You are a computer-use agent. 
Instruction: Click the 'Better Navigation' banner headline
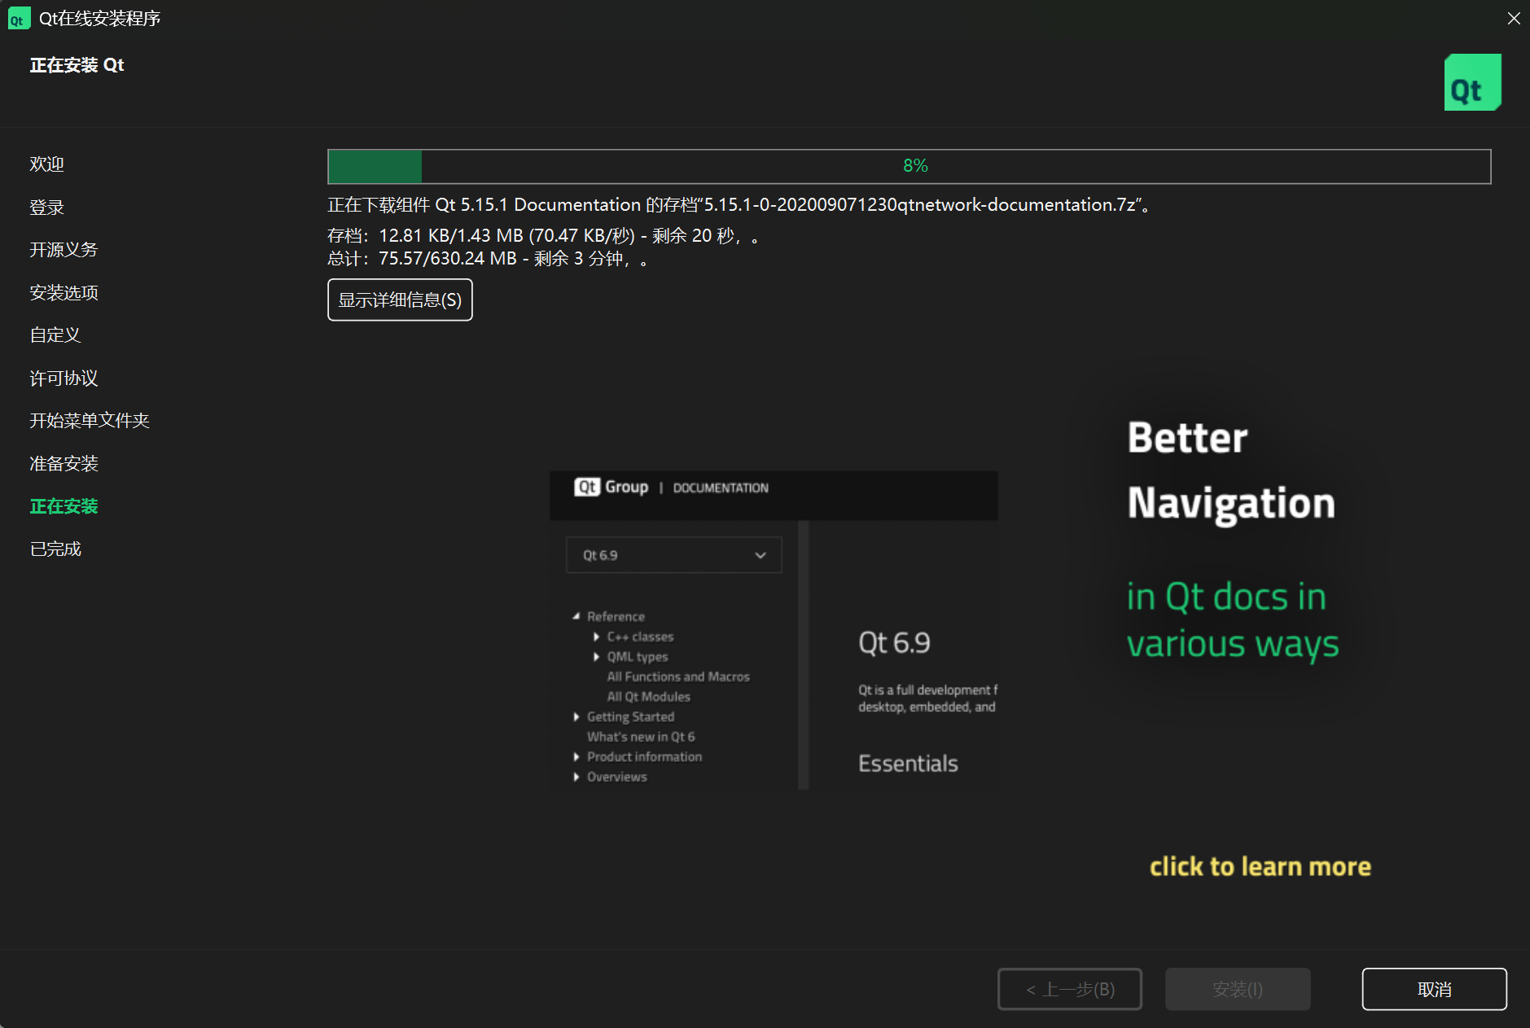click(x=1231, y=471)
